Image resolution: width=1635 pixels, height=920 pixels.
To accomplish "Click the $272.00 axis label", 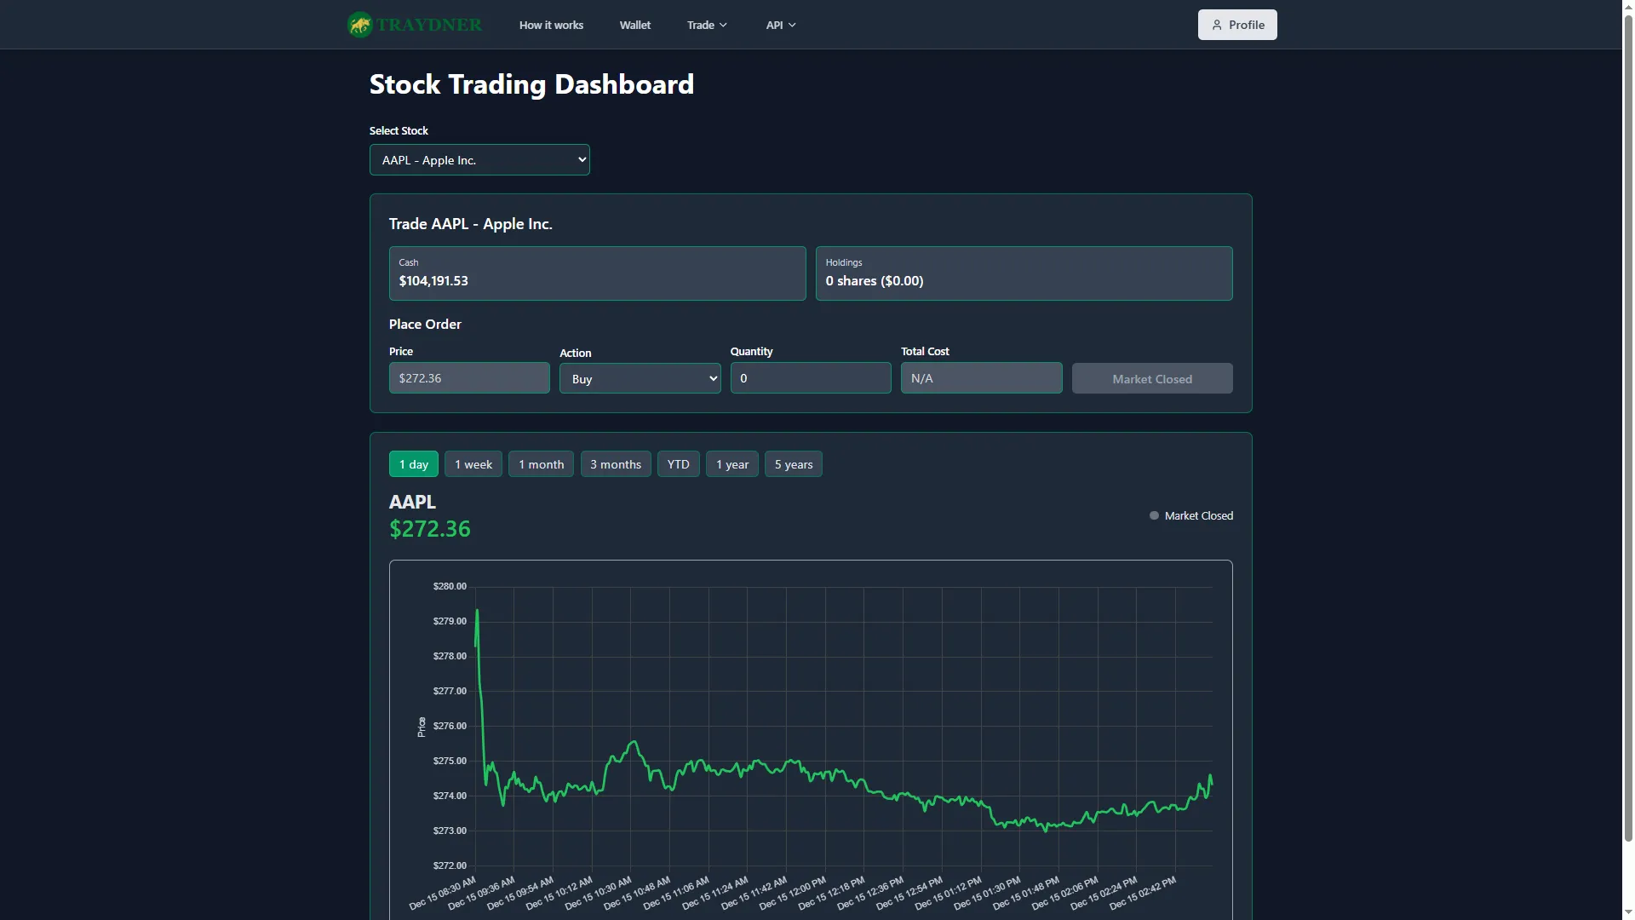I will (450, 865).
